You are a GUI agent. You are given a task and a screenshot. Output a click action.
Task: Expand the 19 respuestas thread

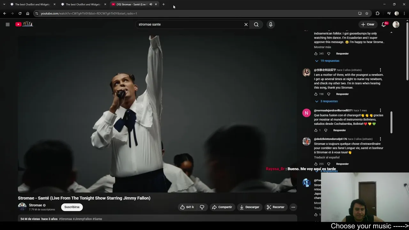327,61
